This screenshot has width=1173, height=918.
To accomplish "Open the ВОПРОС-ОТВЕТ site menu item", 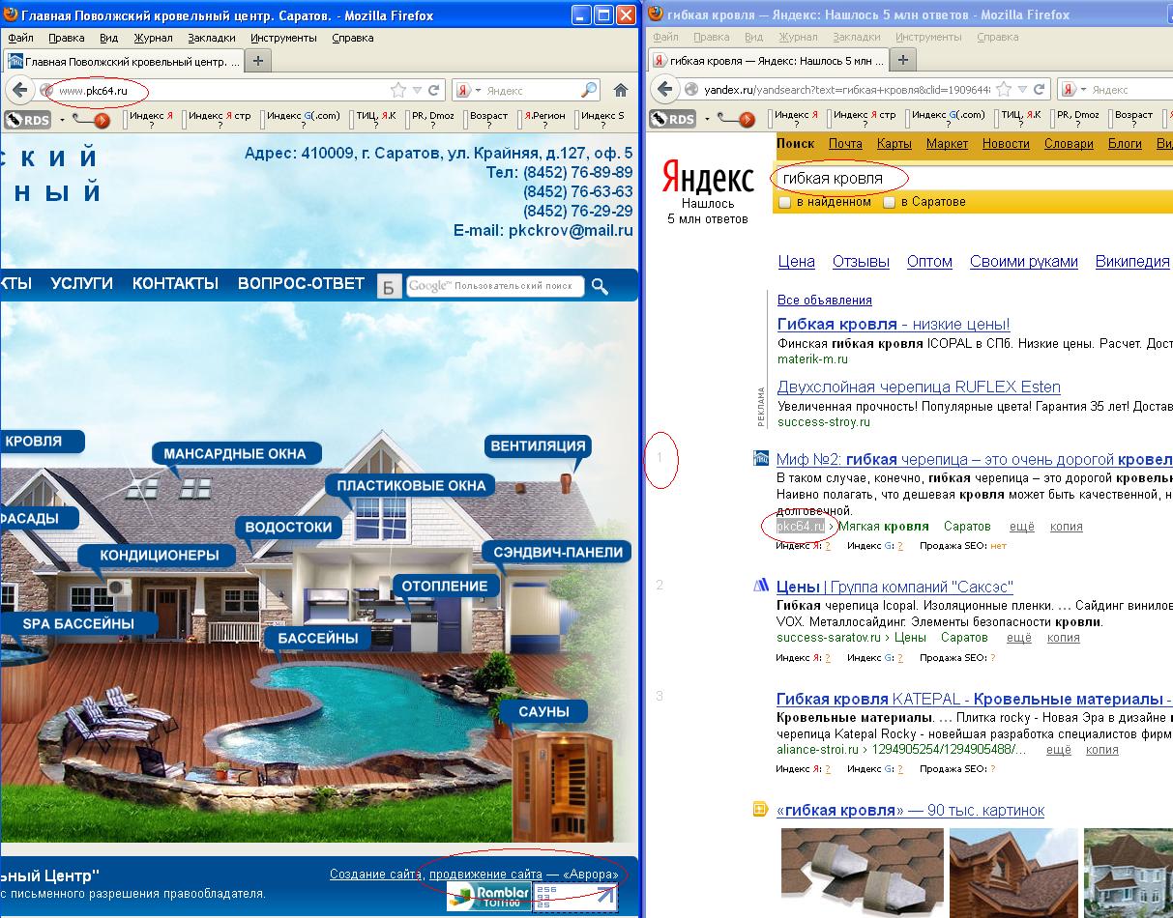I will pyautogui.click(x=301, y=283).
